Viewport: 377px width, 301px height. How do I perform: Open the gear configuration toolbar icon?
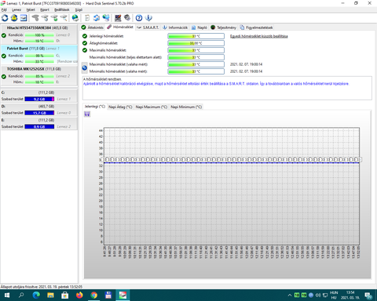127,18
